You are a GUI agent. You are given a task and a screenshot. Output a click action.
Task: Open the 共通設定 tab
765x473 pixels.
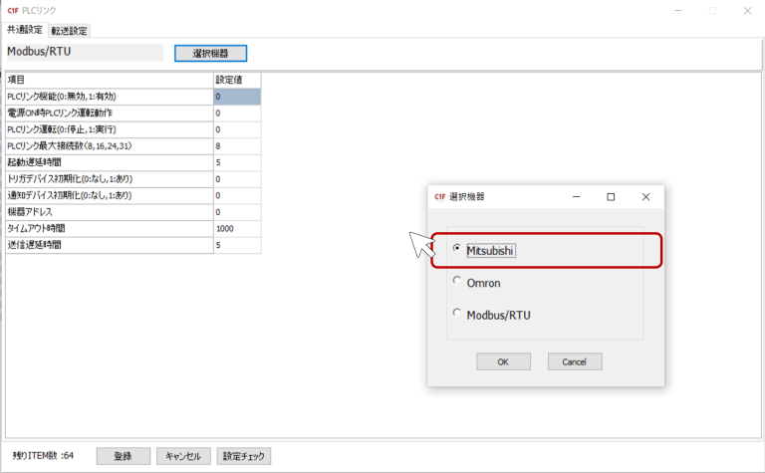click(25, 30)
